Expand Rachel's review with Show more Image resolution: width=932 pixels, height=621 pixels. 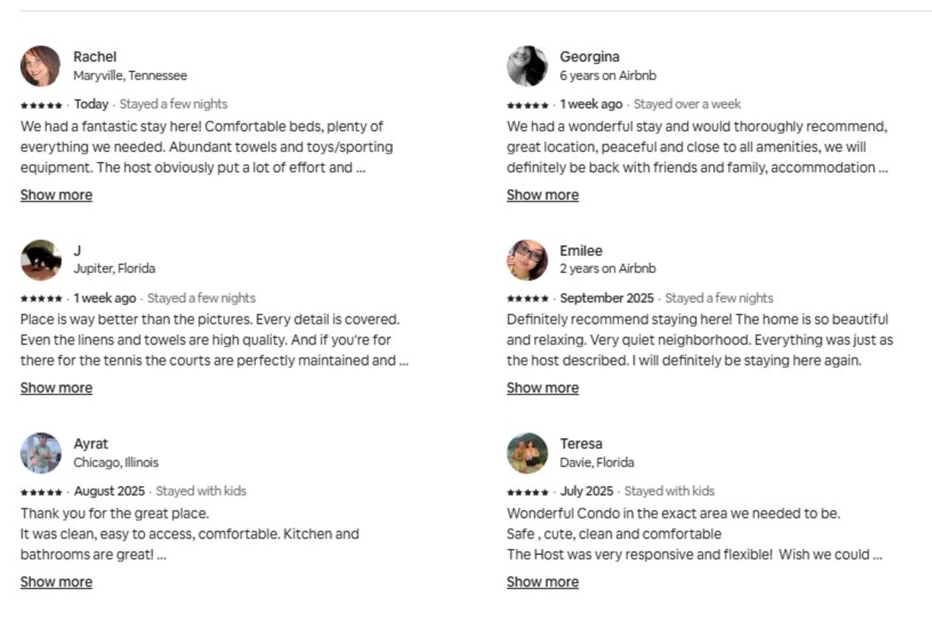pos(56,195)
